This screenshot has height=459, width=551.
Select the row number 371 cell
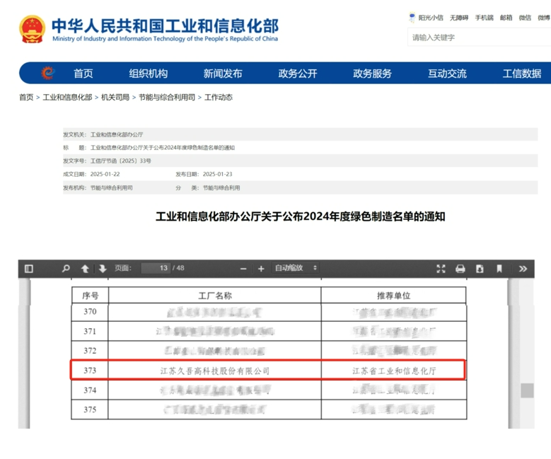coord(90,331)
